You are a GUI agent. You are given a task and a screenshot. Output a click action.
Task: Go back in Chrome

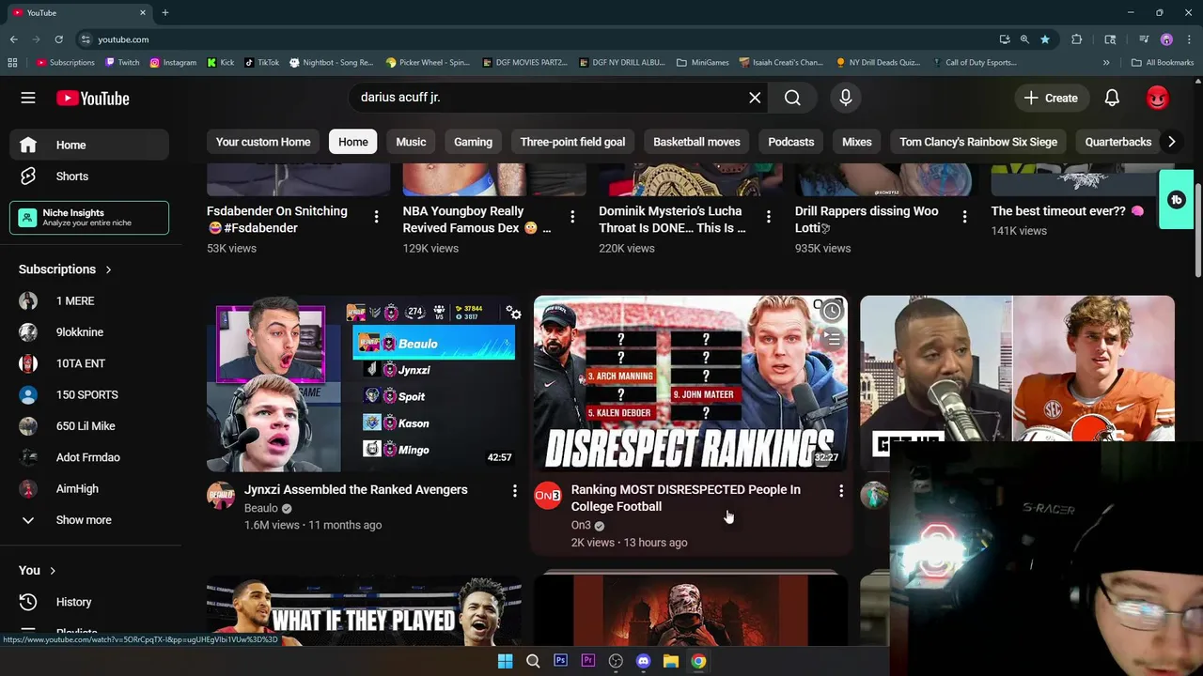point(14,39)
